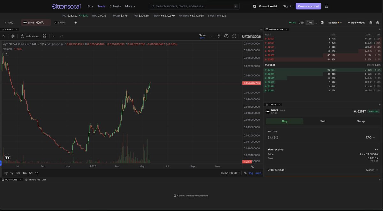Open the Market order type dropdown
The height and width of the screenshot is (211, 383).
click(x=372, y=170)
